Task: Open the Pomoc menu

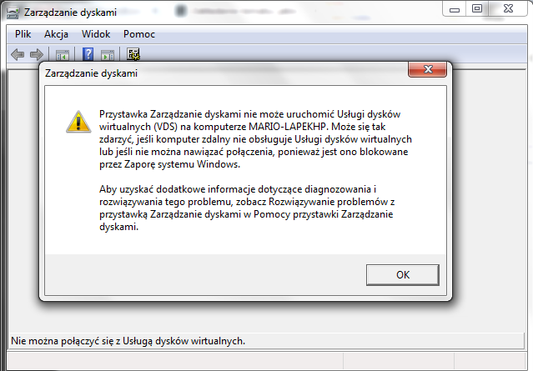Action: coord(139,34)
